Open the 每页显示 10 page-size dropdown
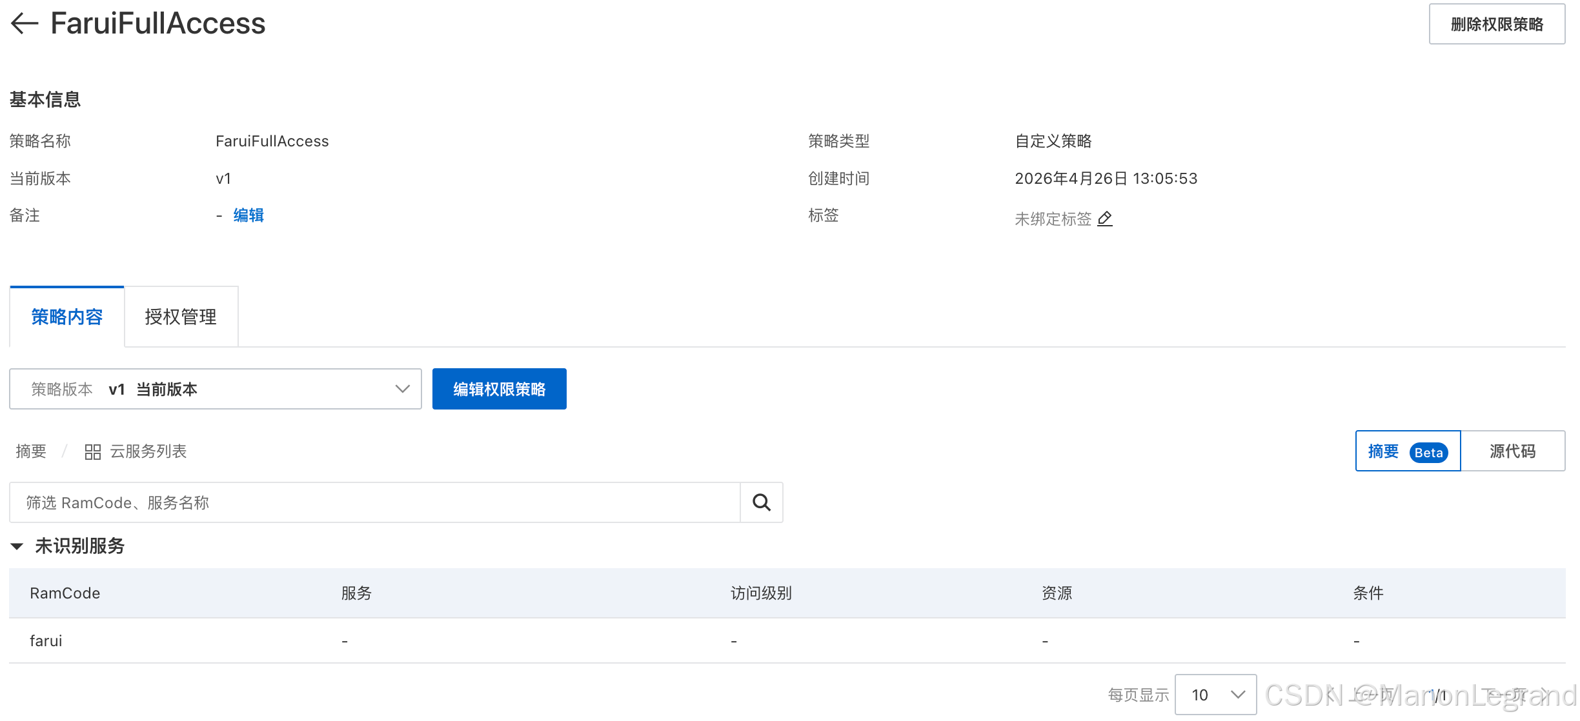 click(1215, 695)
